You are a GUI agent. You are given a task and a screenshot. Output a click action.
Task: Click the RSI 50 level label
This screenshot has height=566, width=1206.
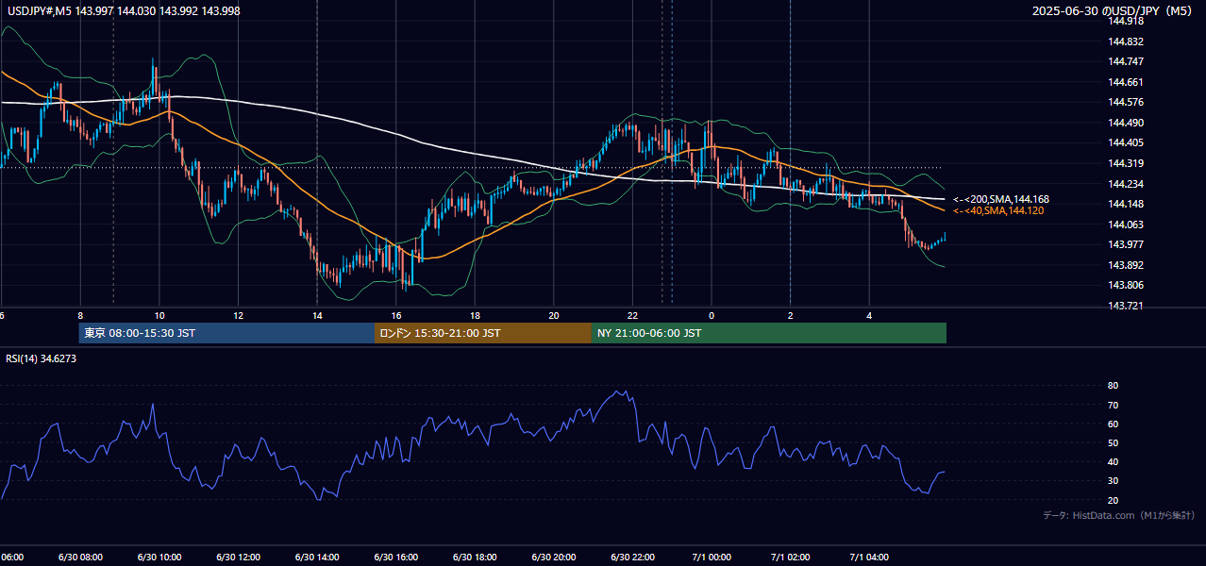pyautogui.click(x=1113, y=442)
